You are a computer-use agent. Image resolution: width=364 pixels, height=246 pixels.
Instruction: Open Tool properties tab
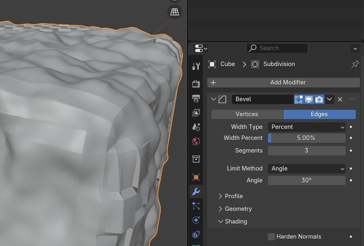tap(196, 66)
